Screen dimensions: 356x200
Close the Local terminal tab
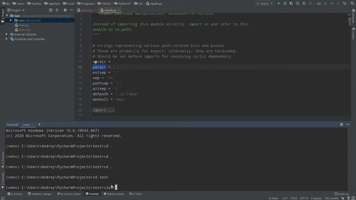tap(33, 124)
